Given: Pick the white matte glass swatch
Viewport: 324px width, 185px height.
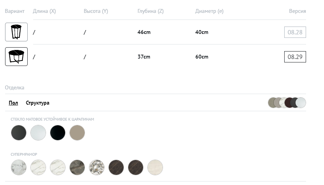Looking at the screenshot, I should point(38,133).
